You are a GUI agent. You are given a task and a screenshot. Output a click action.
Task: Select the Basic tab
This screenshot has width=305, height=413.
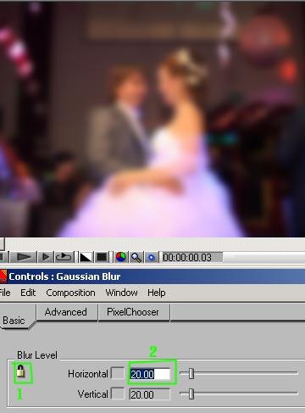point(14,321)
